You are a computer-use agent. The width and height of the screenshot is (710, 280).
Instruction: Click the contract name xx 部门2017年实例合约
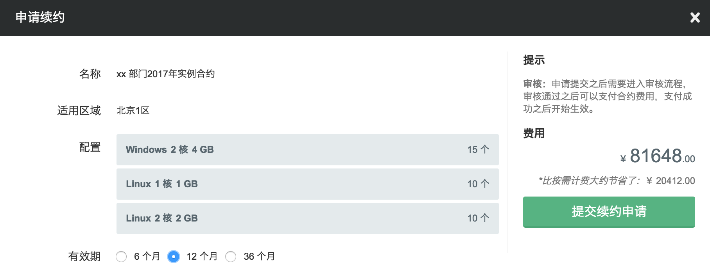click(x=165, y=74)
